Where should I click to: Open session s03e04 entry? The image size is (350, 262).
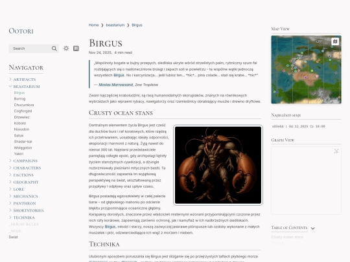[x=298, y=126]
